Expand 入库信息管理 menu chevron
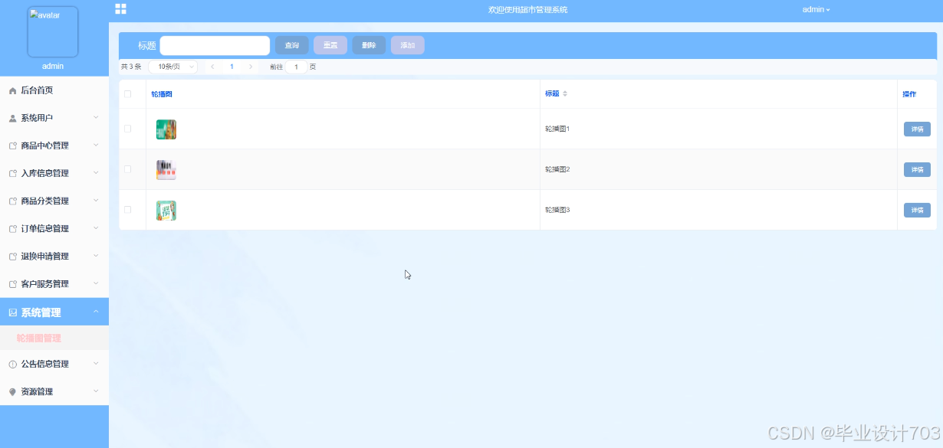 96,172
